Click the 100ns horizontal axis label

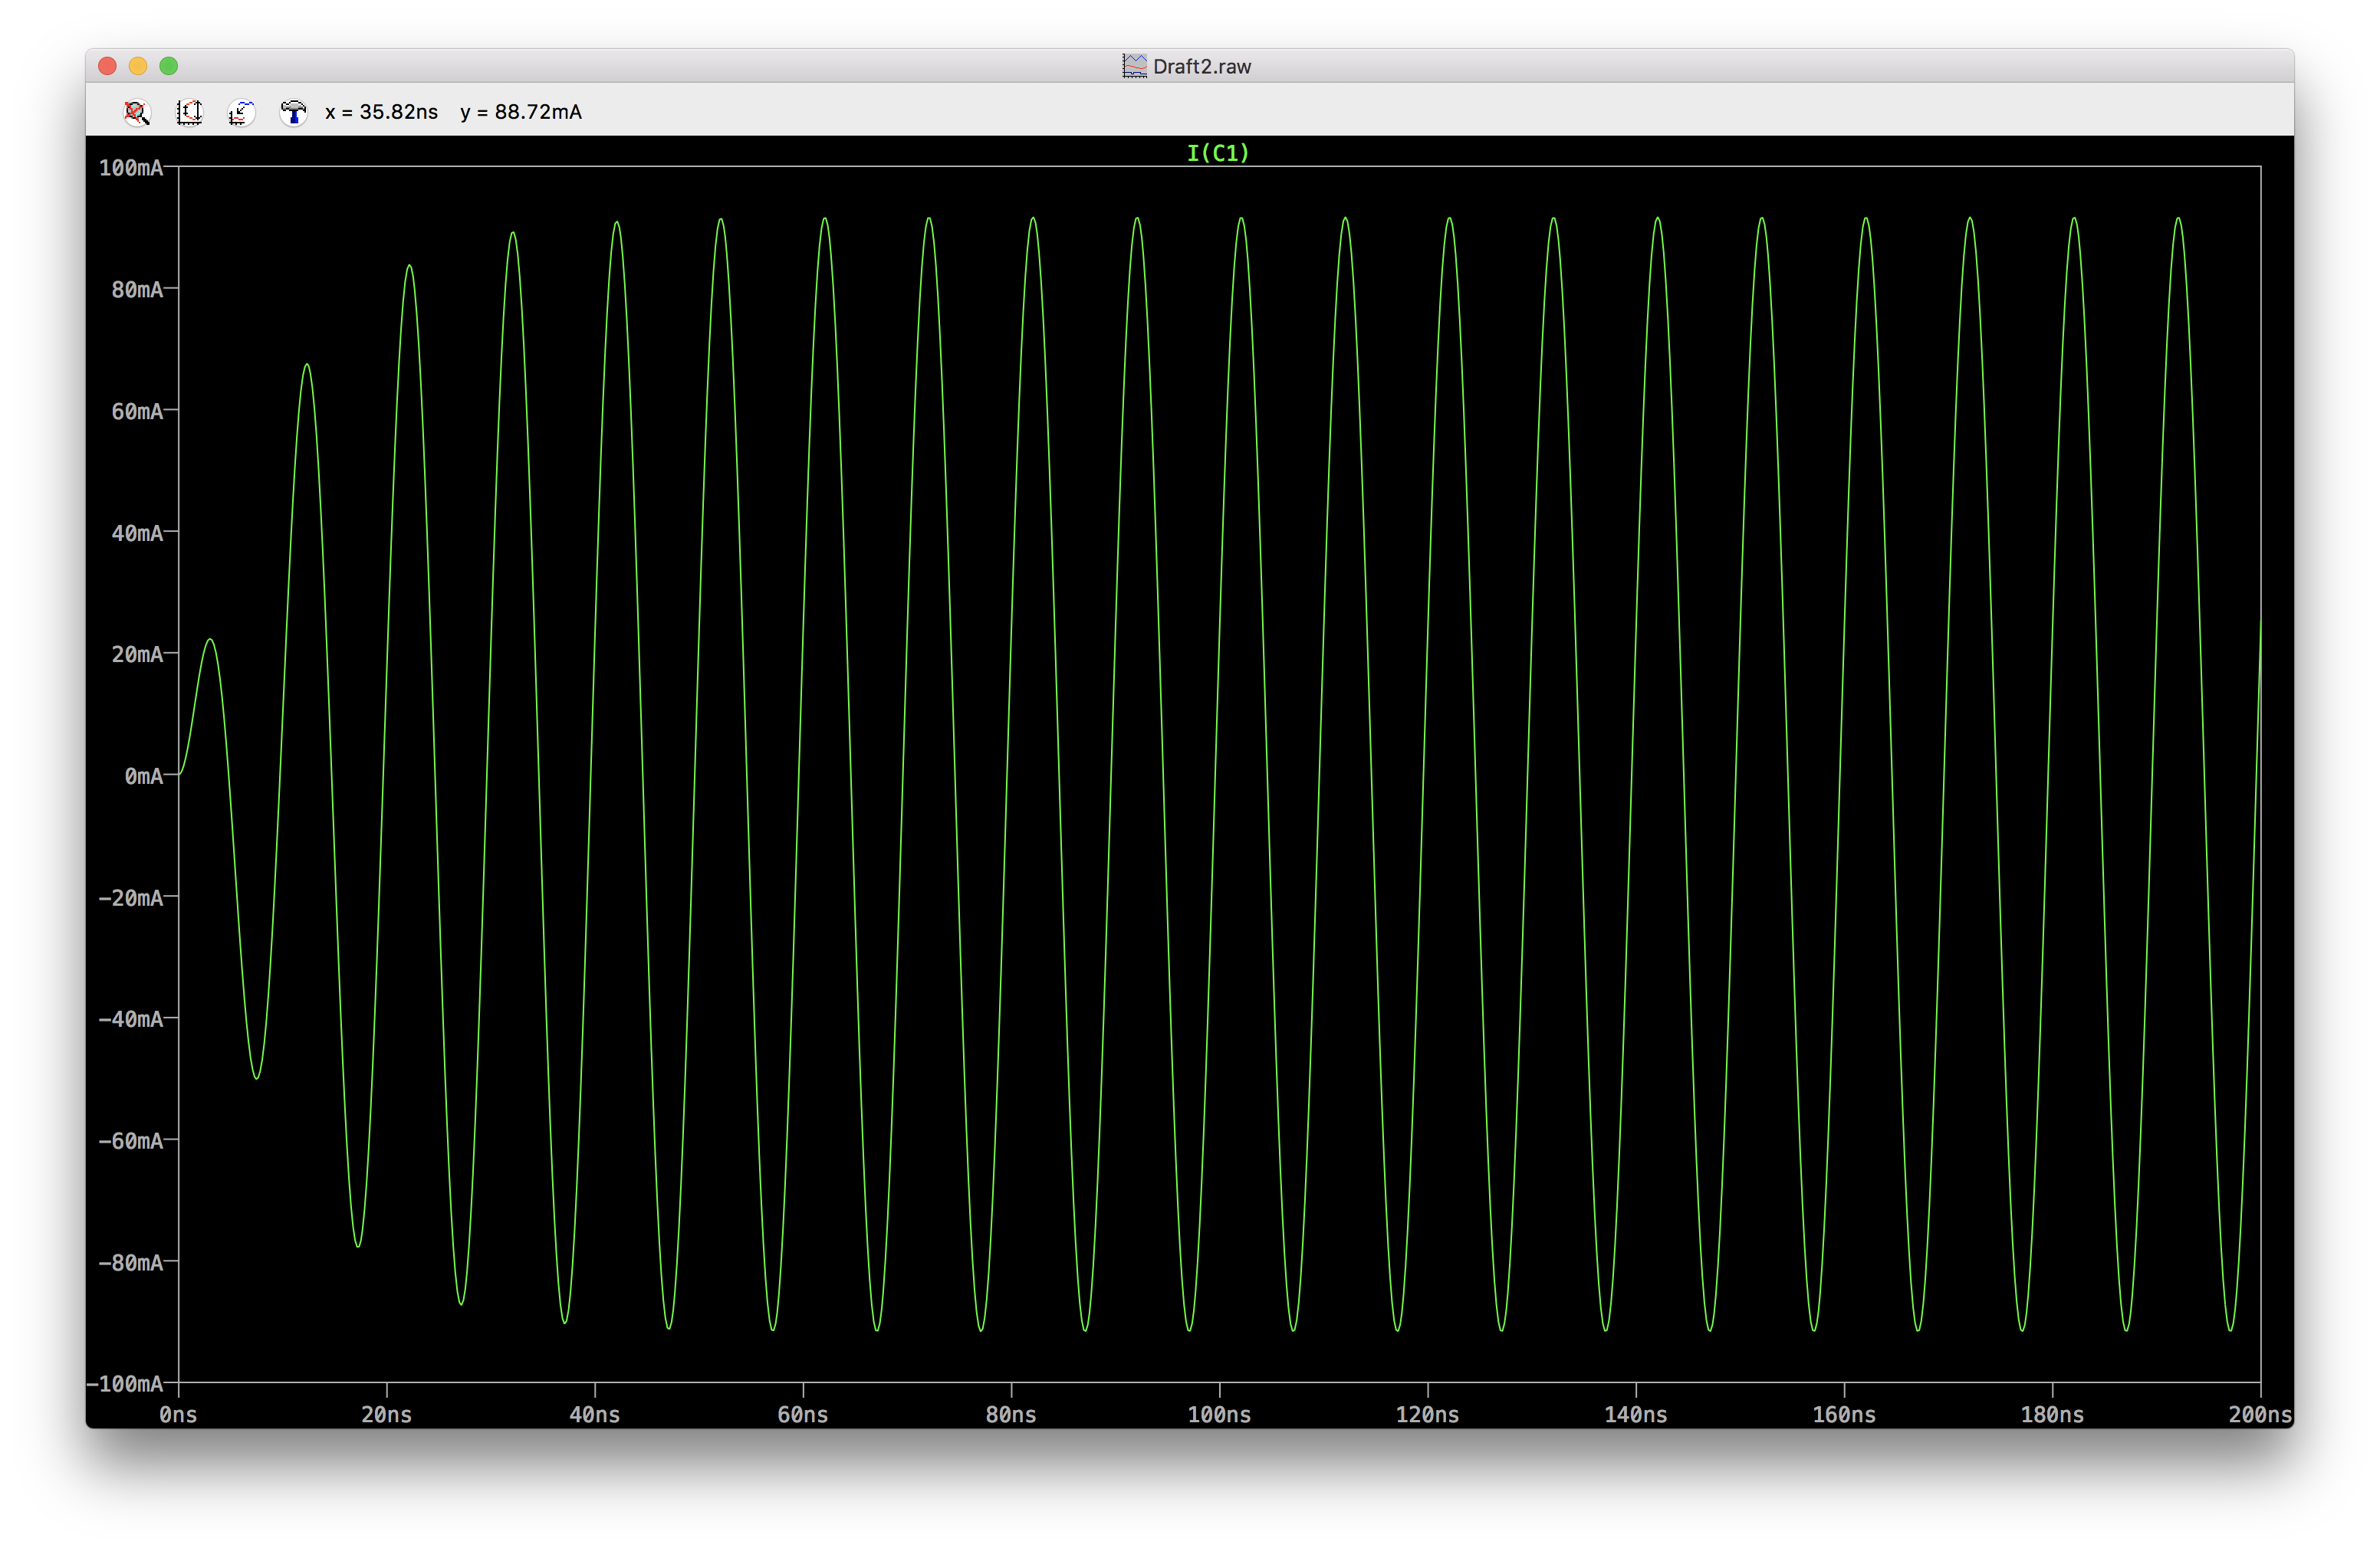click(1219, 1414)
